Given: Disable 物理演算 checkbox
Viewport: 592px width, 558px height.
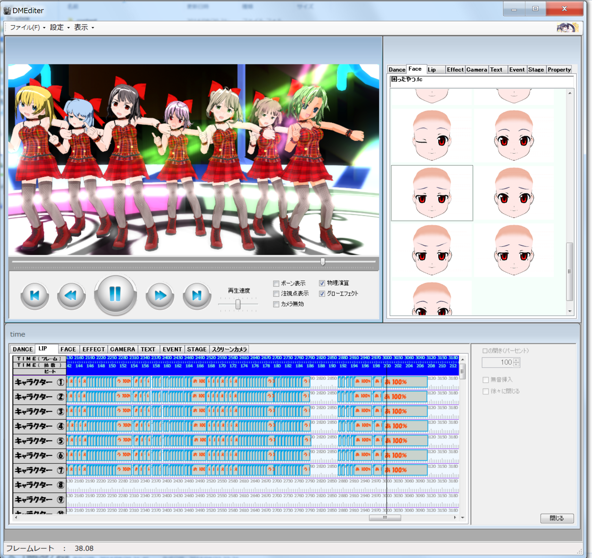Looking at the screenshot, I should click(322, 283).
